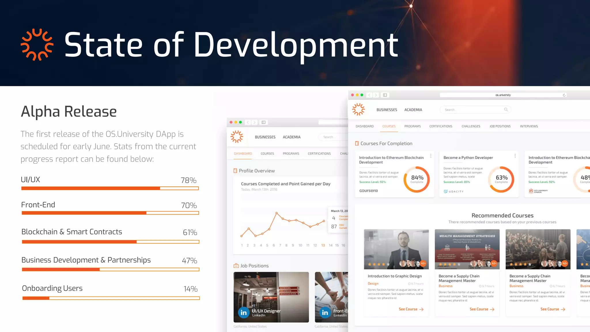Click the forward arrow in front browser window
The height and width of the screenshot is (332, 590).
click(376, 95)
